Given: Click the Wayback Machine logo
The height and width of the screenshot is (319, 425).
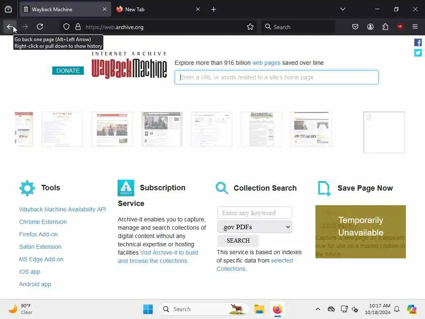Looking at the screenshot, I should pyautogui.click(x=129, y=65).
